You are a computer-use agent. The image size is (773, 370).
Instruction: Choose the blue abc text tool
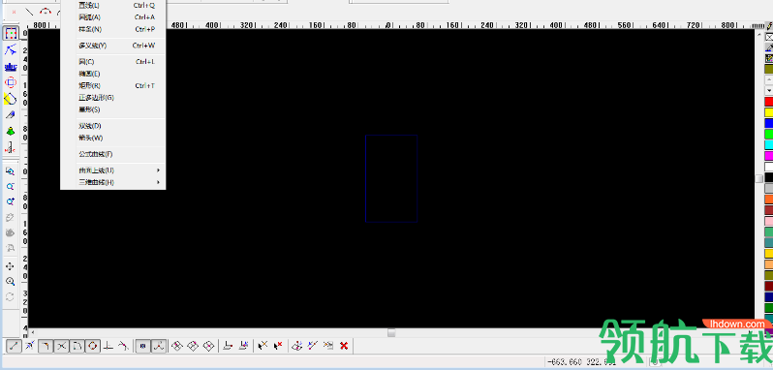tap(11, 67)
